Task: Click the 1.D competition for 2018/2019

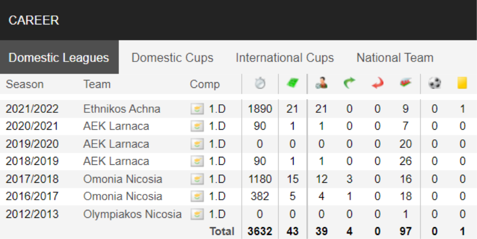Action: tap(217, 161)
